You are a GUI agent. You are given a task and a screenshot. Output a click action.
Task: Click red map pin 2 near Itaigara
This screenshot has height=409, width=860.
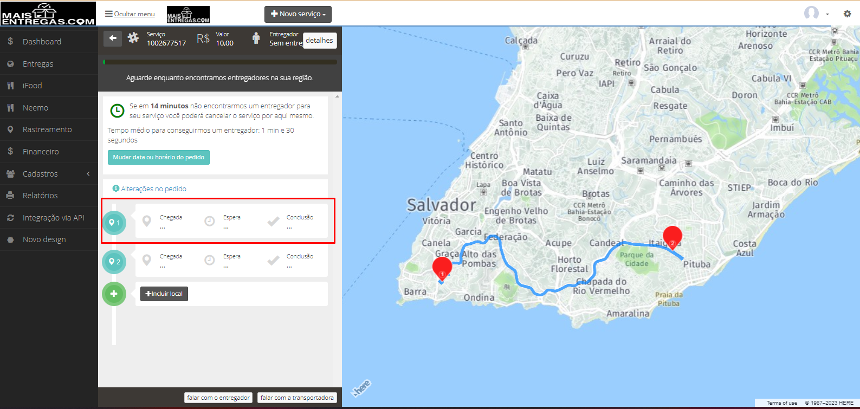(x=673, y=237)
